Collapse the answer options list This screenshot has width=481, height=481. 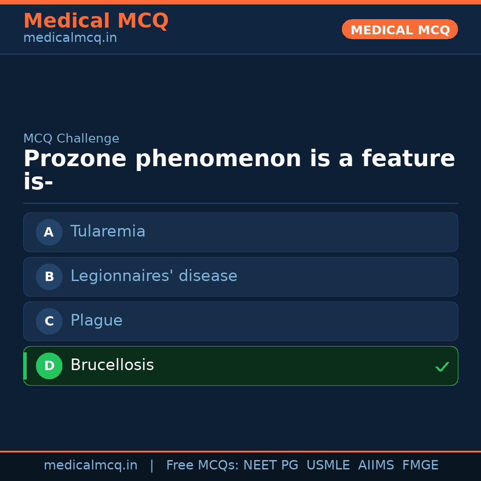240,298
